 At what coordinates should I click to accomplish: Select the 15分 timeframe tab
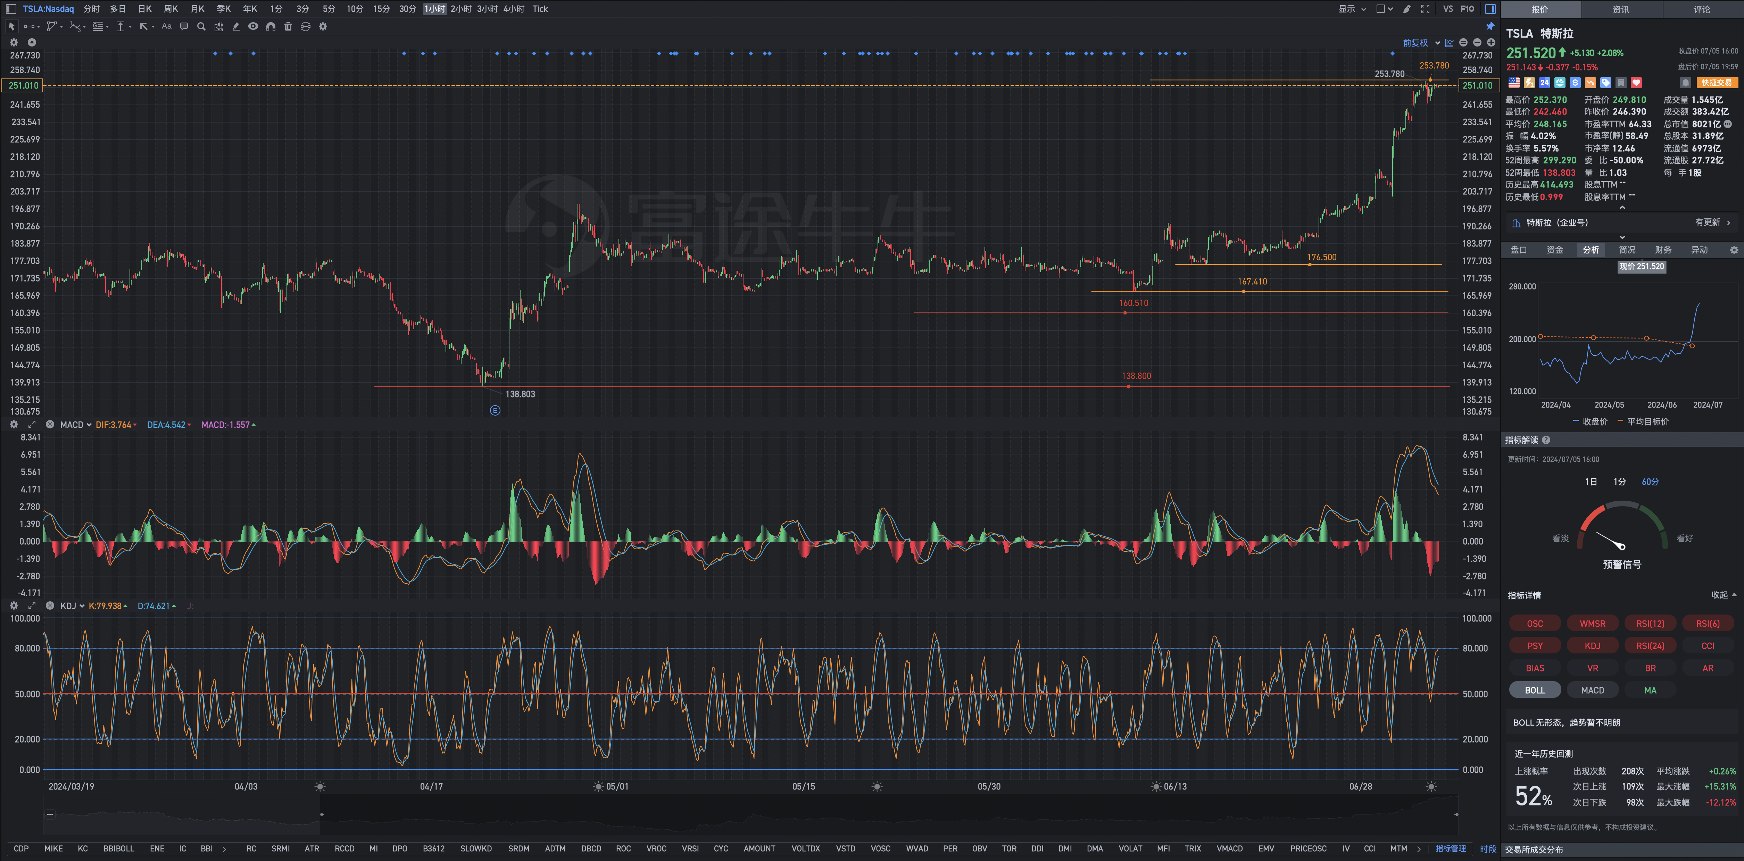click(381, 9)
